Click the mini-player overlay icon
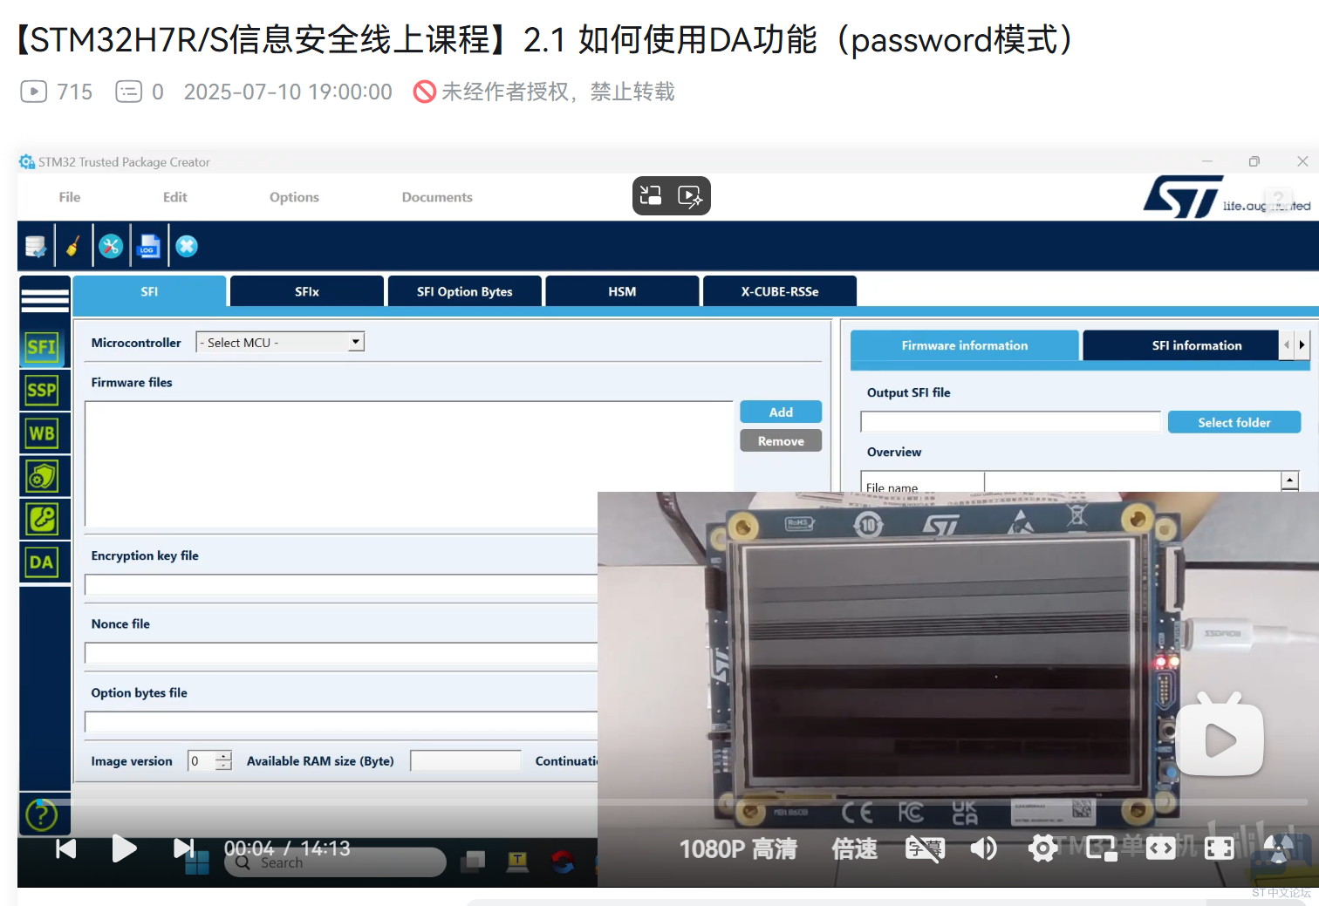This screenshot has width=1319, height=906. click(x=651, y=195)
